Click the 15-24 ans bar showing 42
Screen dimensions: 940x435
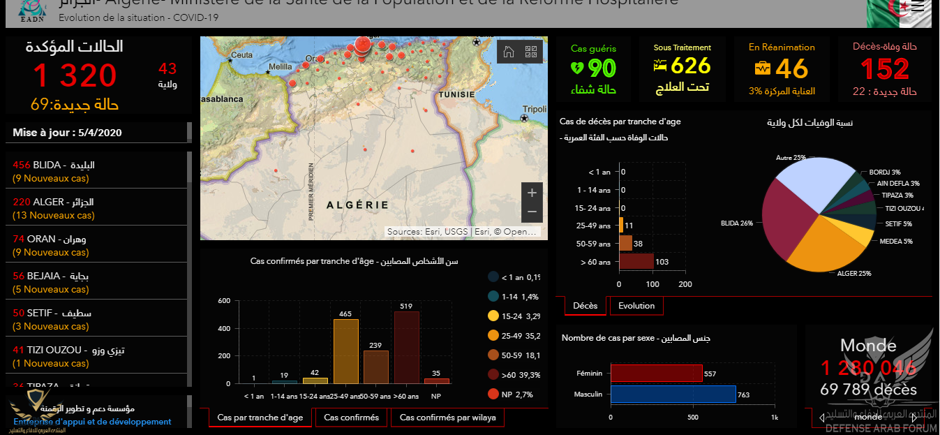pos(315,381)
